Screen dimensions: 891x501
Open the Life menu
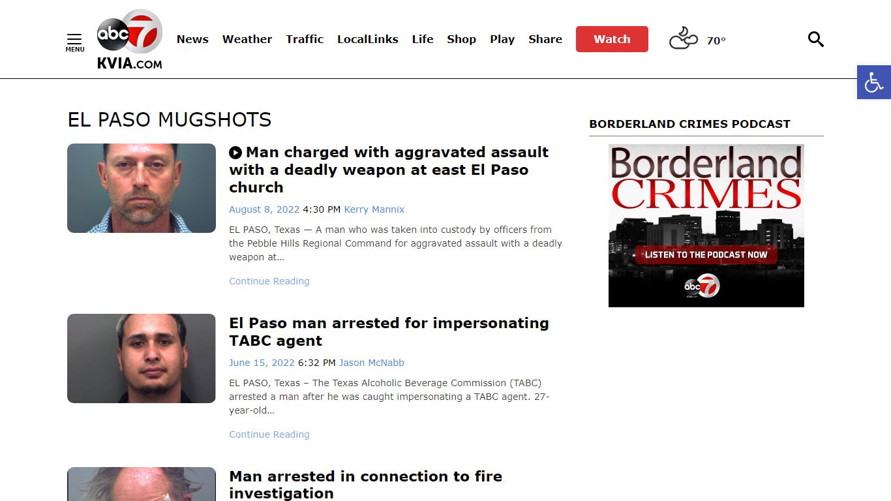(x=423, y=39)
